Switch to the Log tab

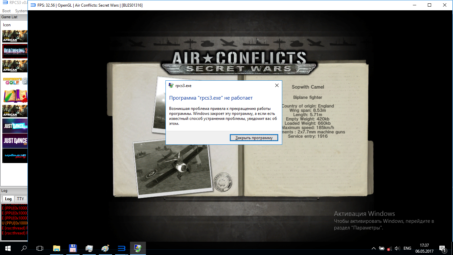[x=8, y=199]
